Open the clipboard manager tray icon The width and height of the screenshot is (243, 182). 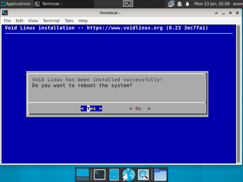[180, 4]
